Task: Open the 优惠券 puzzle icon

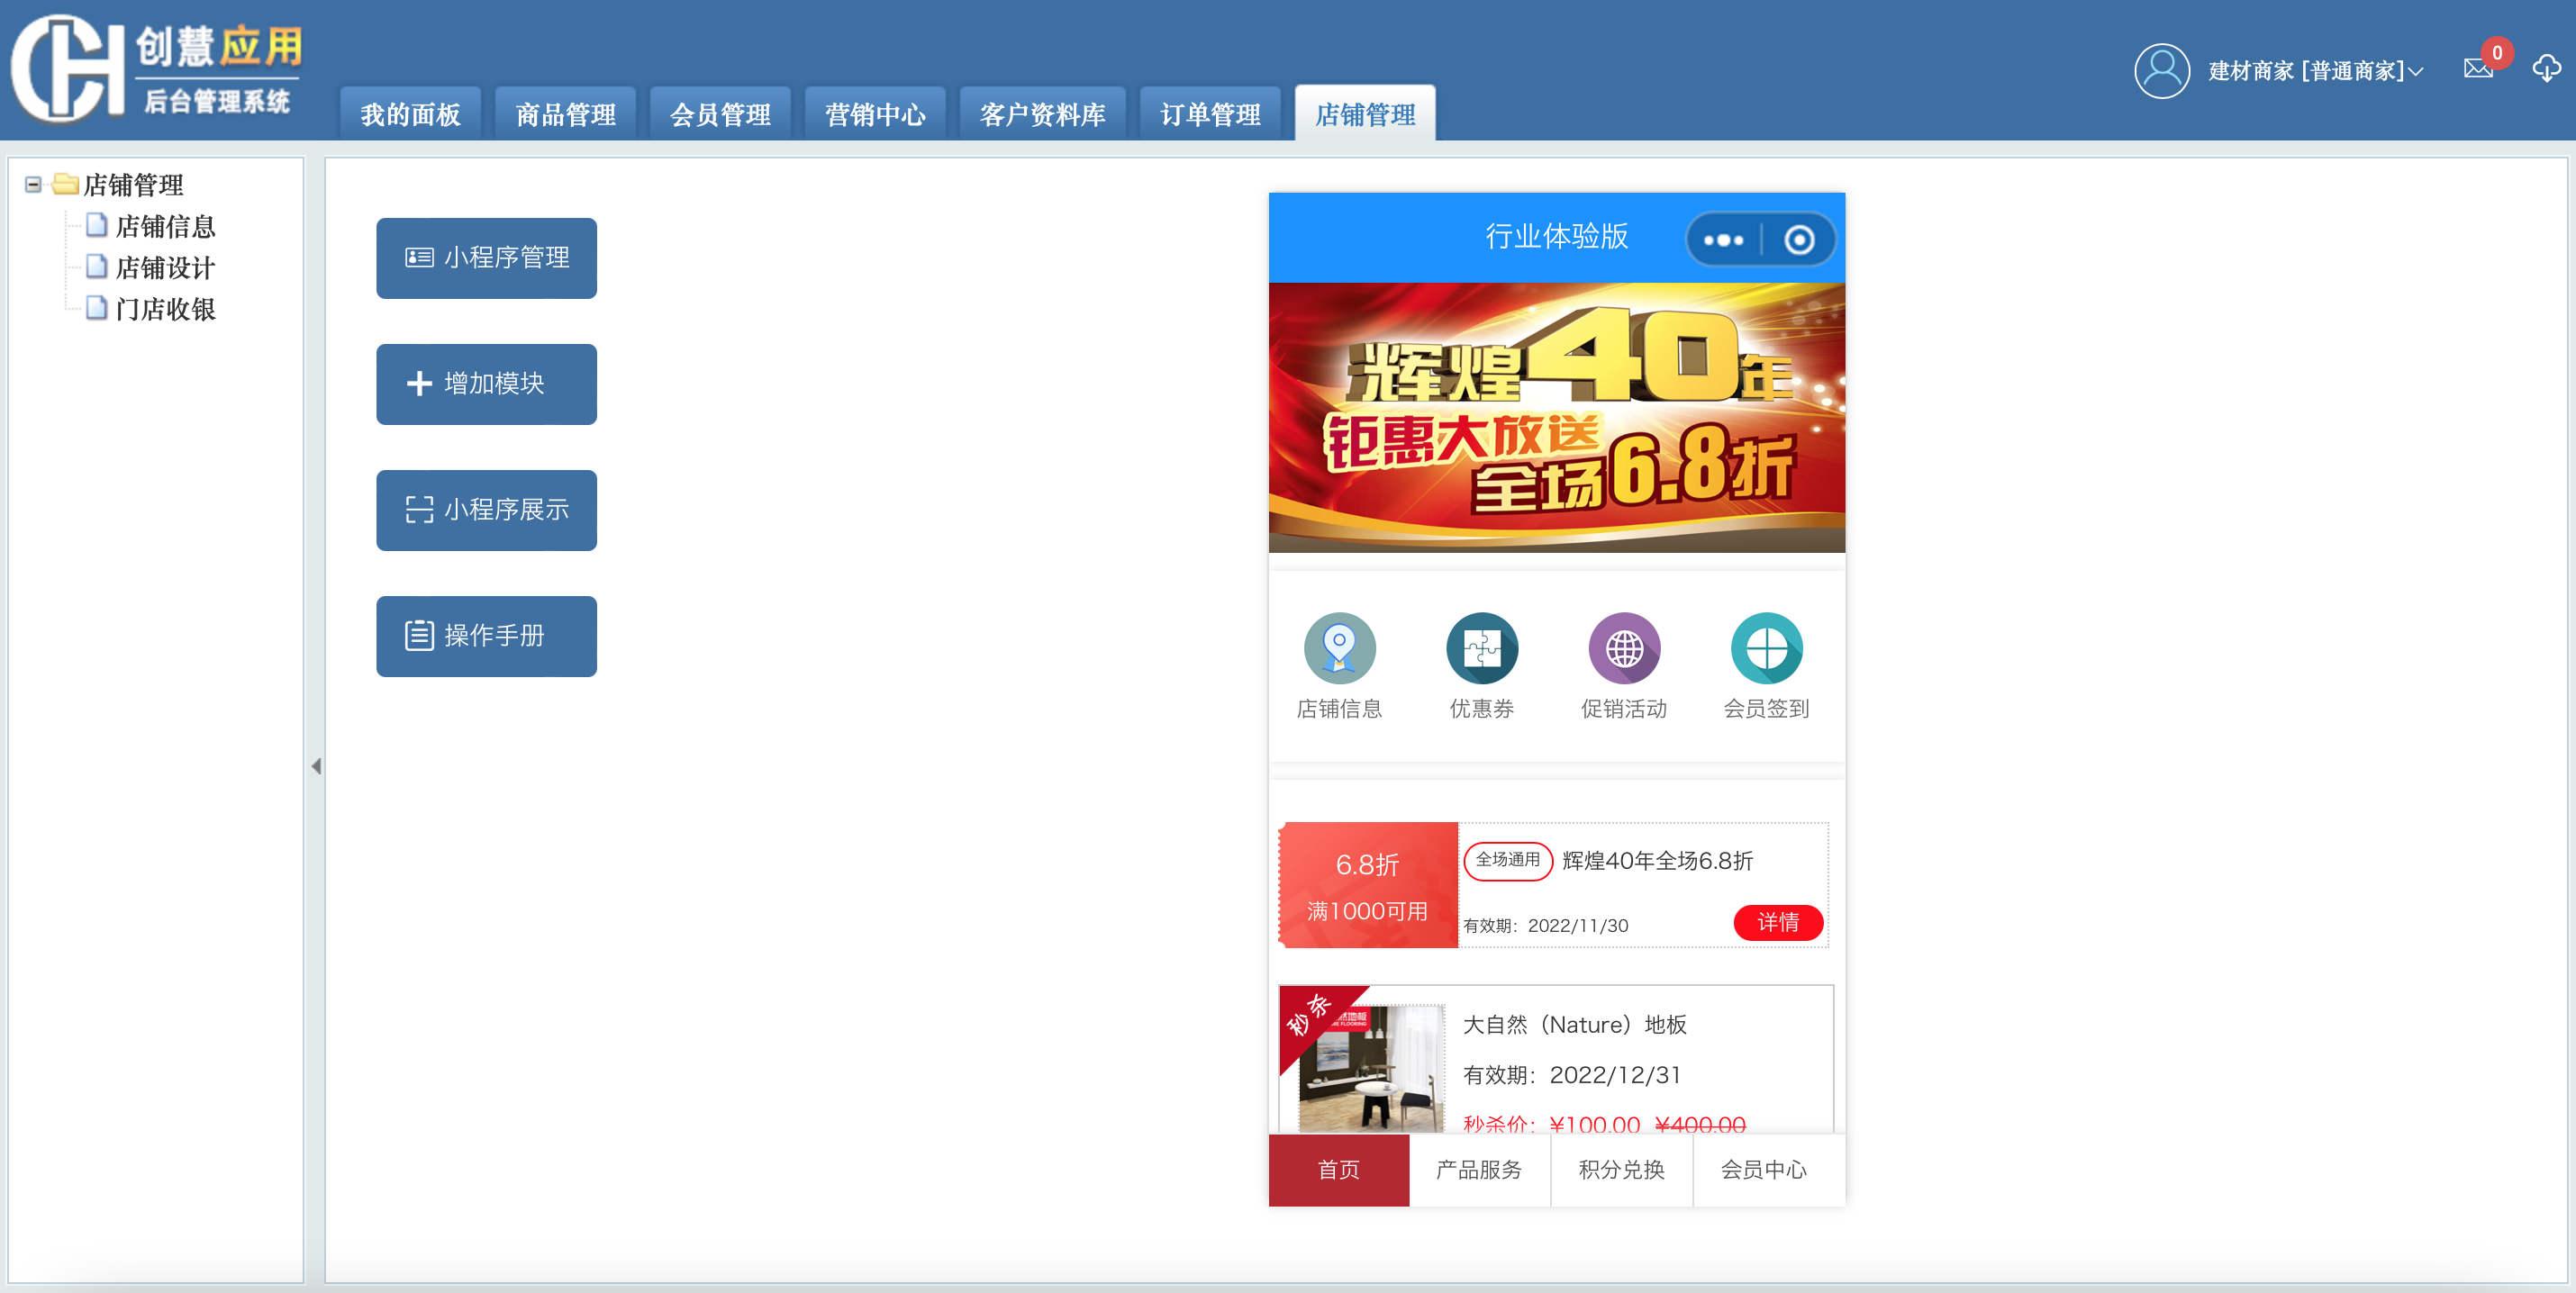Action: pyautogui.click(x=1481, y=648)
